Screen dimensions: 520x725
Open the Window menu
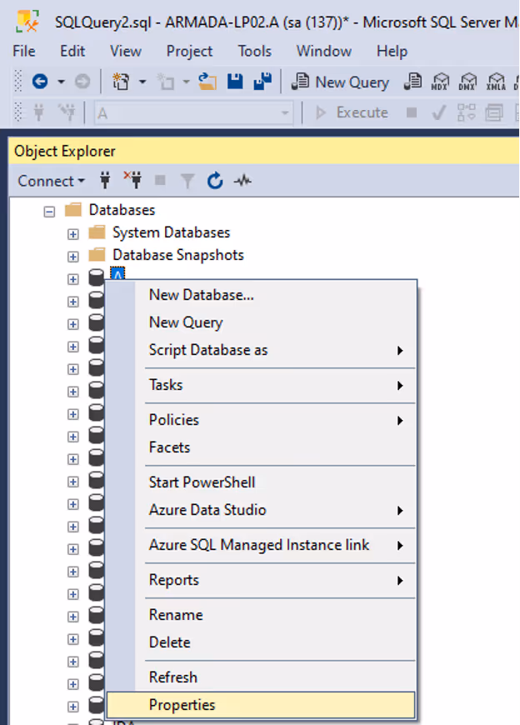point(324,51)
